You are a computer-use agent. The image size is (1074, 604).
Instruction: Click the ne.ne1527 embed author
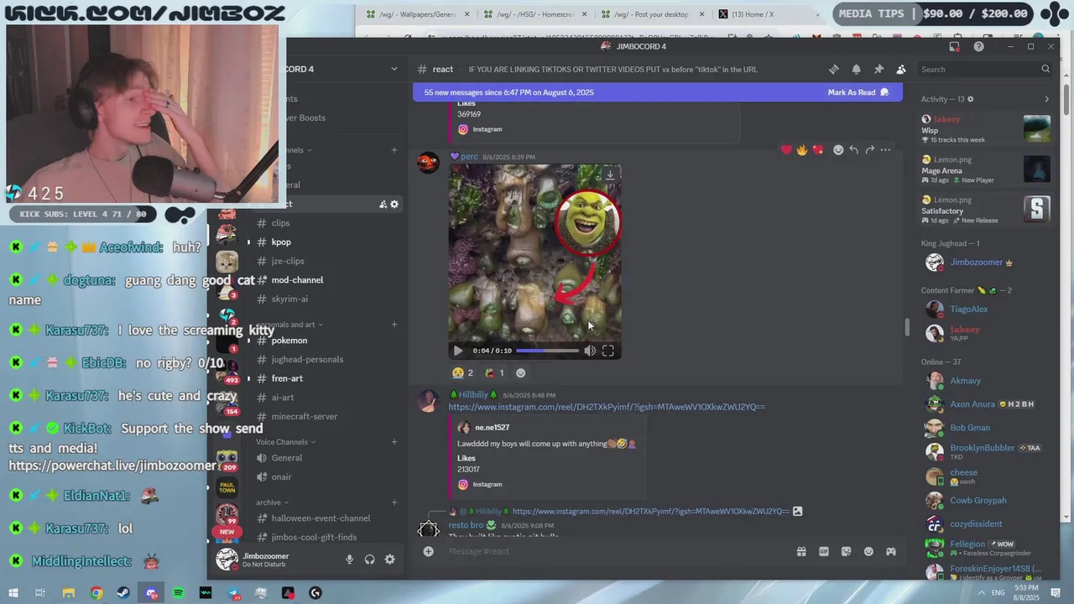[x=492, y=428]
